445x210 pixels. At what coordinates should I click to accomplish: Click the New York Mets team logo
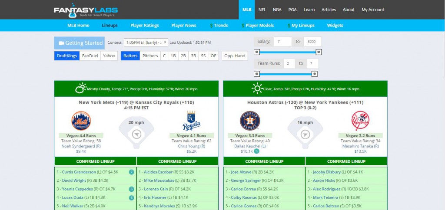81,121
